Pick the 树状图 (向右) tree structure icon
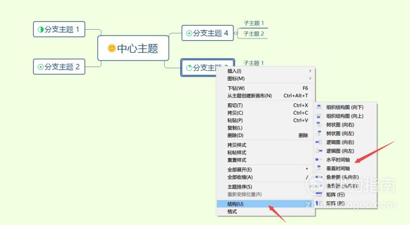Image resolution: width=410 pixels, height=225 pixels. [x=319, y=125]
